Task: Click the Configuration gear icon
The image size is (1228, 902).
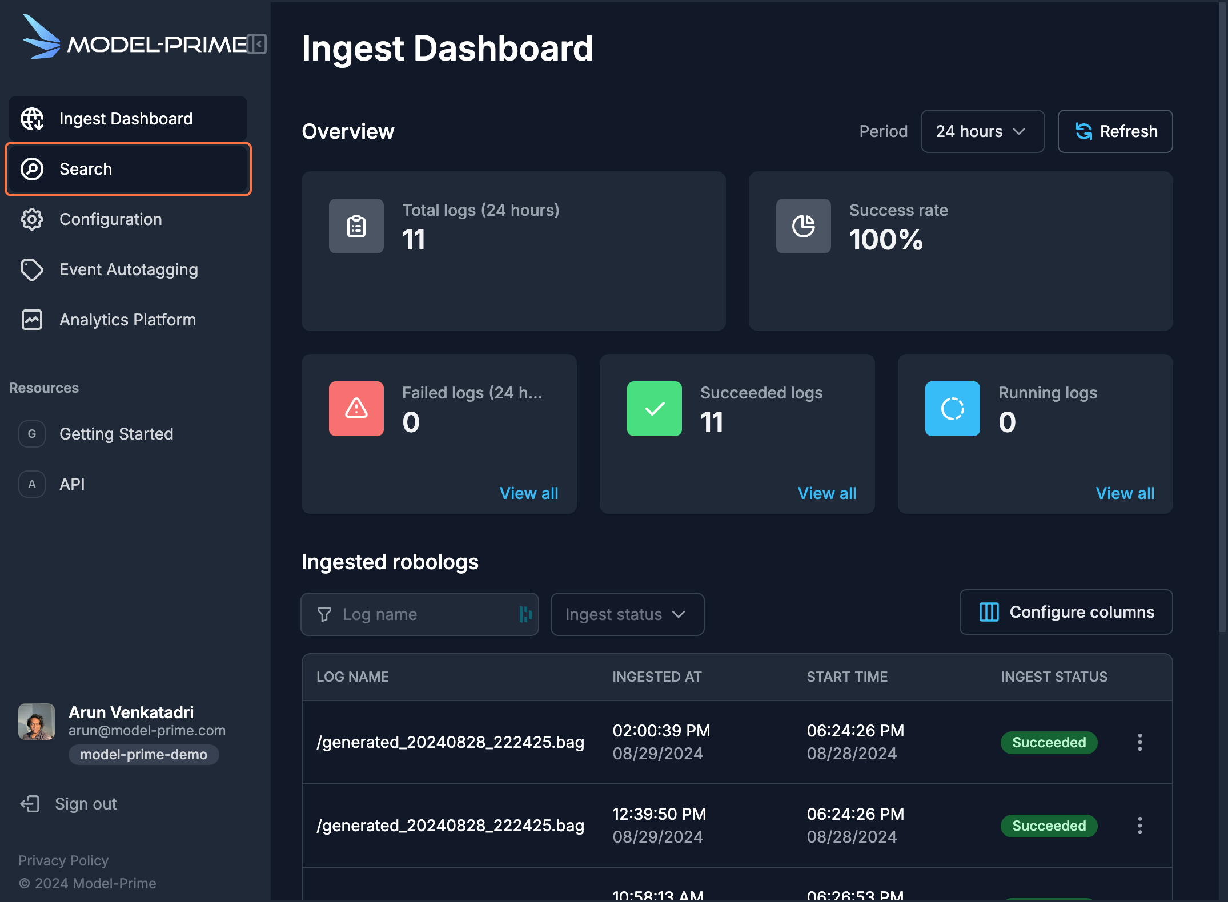Action: (33, 219)
